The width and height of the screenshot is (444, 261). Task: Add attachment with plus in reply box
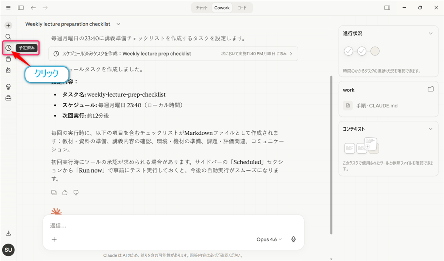point(54,239)
